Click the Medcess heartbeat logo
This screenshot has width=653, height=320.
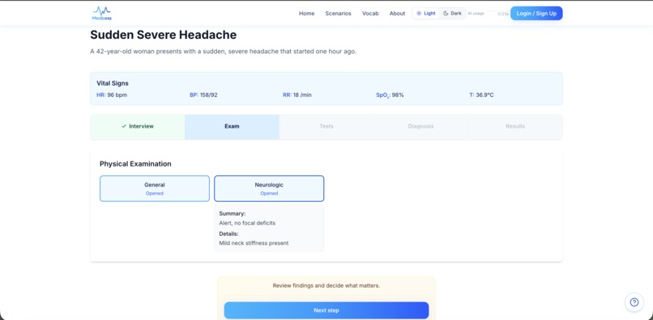[101, 13]
